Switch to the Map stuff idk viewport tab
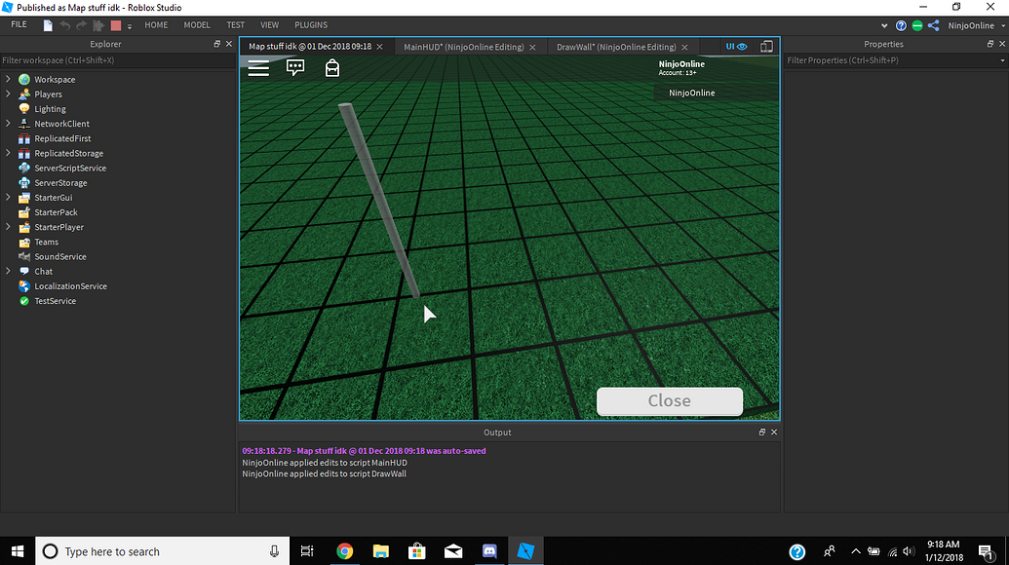This screenshot has height=565, width=1009. tap(310, 47)
